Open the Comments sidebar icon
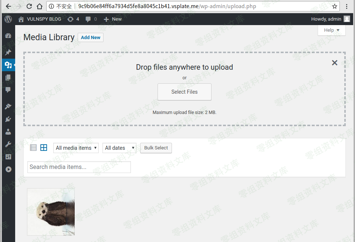Viewport: 355px width, 242px height. click(x=8, y=90)
